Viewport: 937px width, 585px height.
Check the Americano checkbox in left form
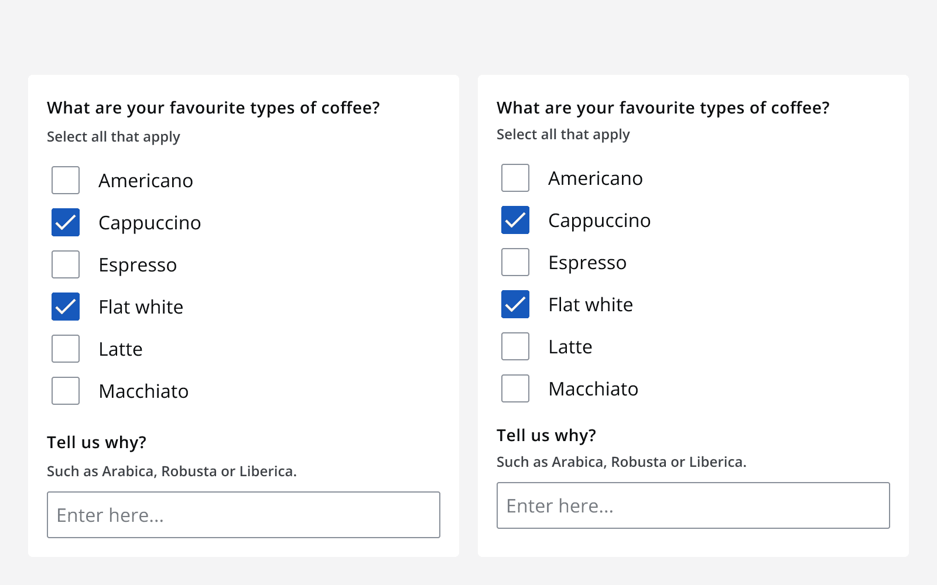[x=65, y=180]
